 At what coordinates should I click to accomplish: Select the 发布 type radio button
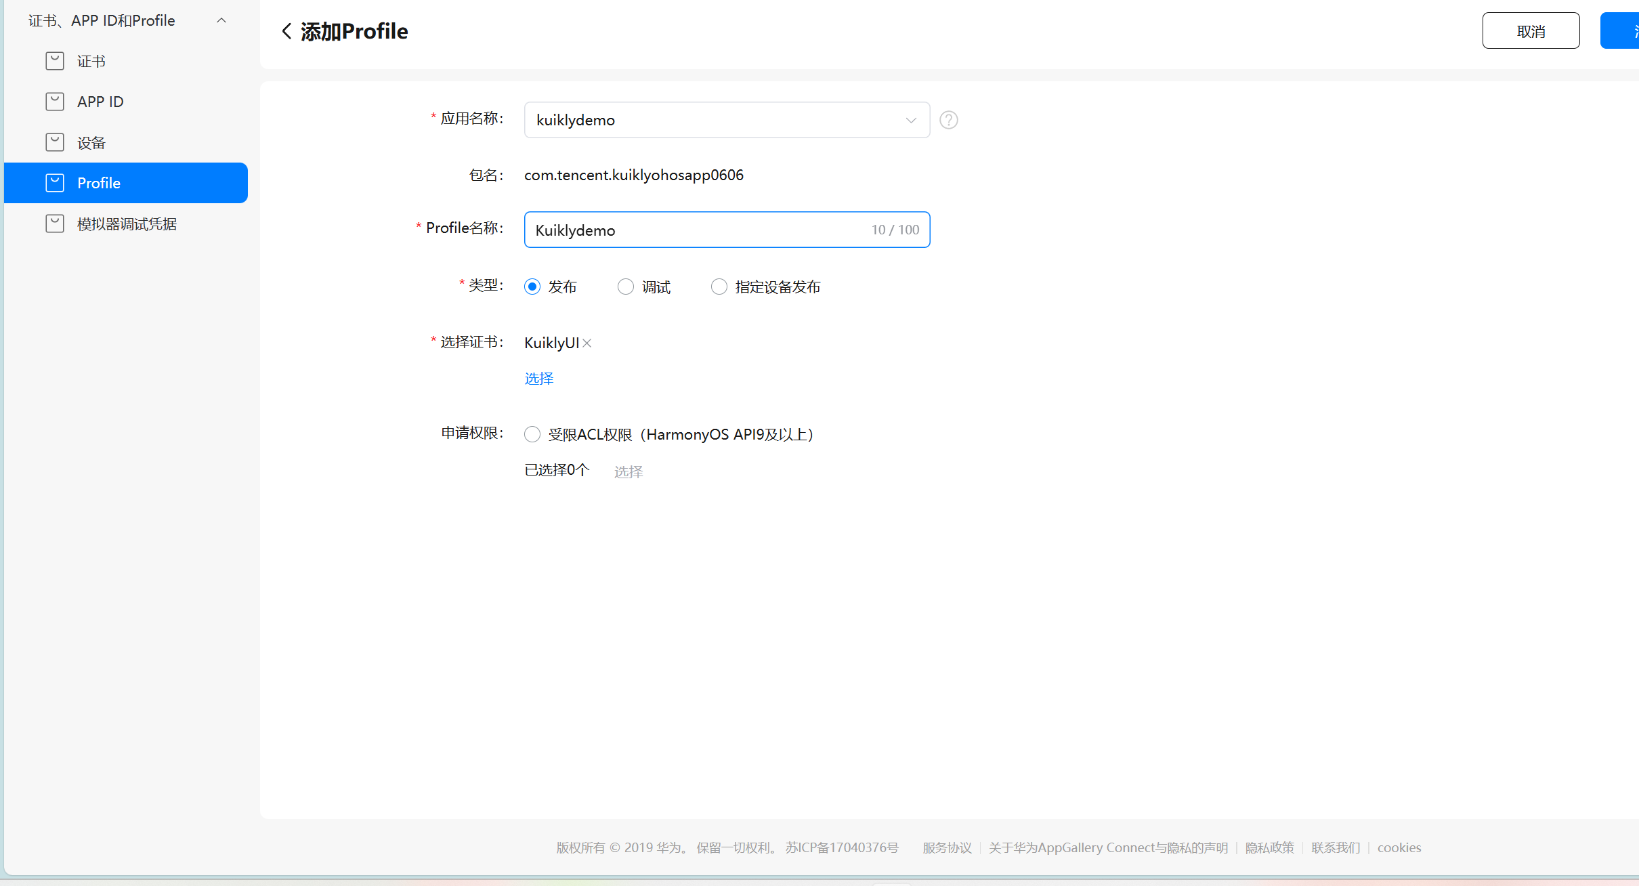pyautogui.click(x=532, y=287)
